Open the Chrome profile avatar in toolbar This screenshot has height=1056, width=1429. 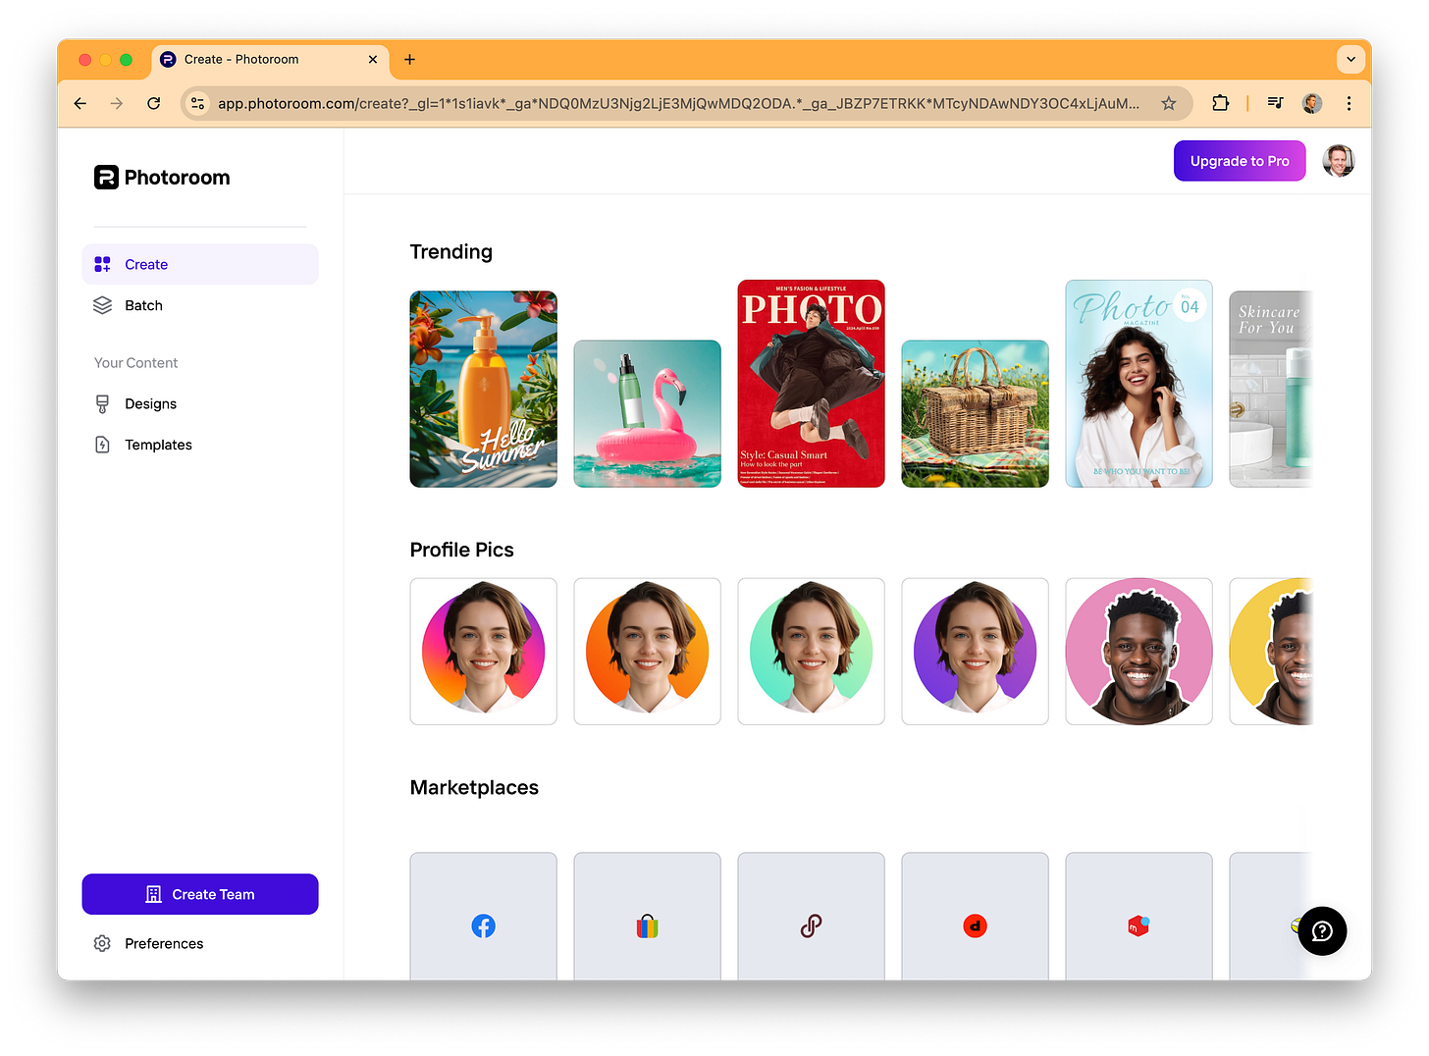coord(1312,103)
